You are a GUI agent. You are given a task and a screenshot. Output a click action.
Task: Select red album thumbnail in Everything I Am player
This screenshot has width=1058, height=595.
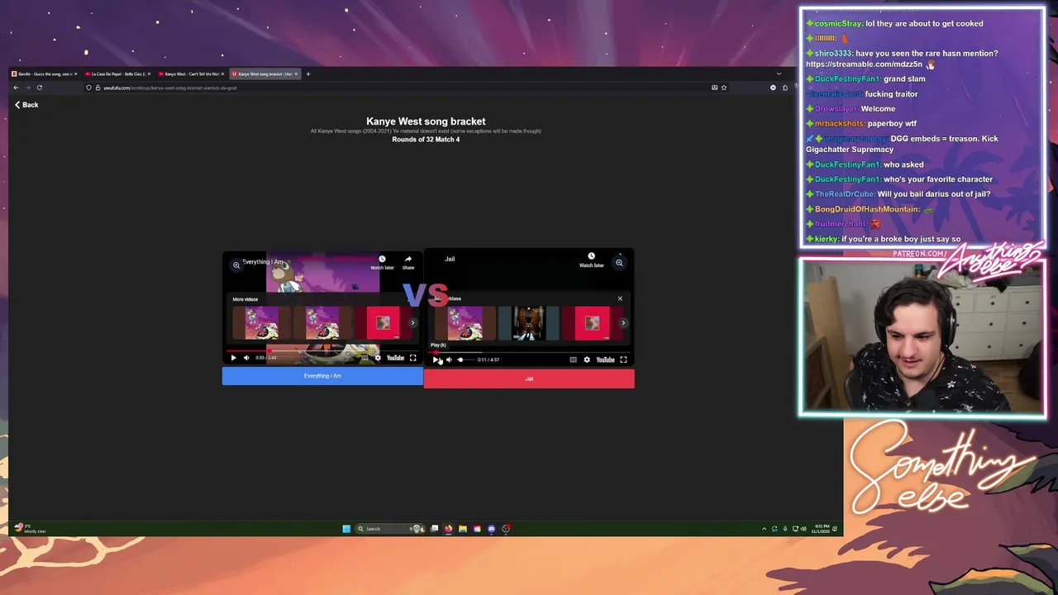(x=383, y=323)
